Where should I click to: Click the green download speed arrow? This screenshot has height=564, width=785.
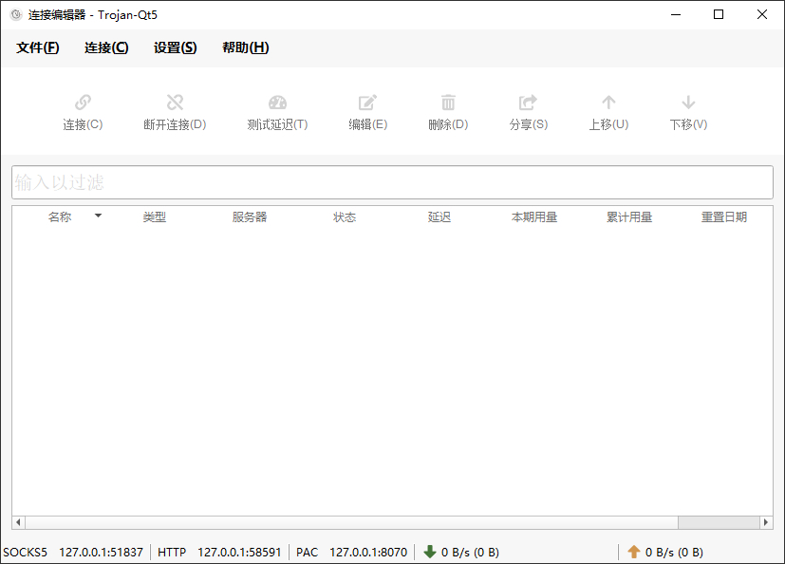[430, 552]
